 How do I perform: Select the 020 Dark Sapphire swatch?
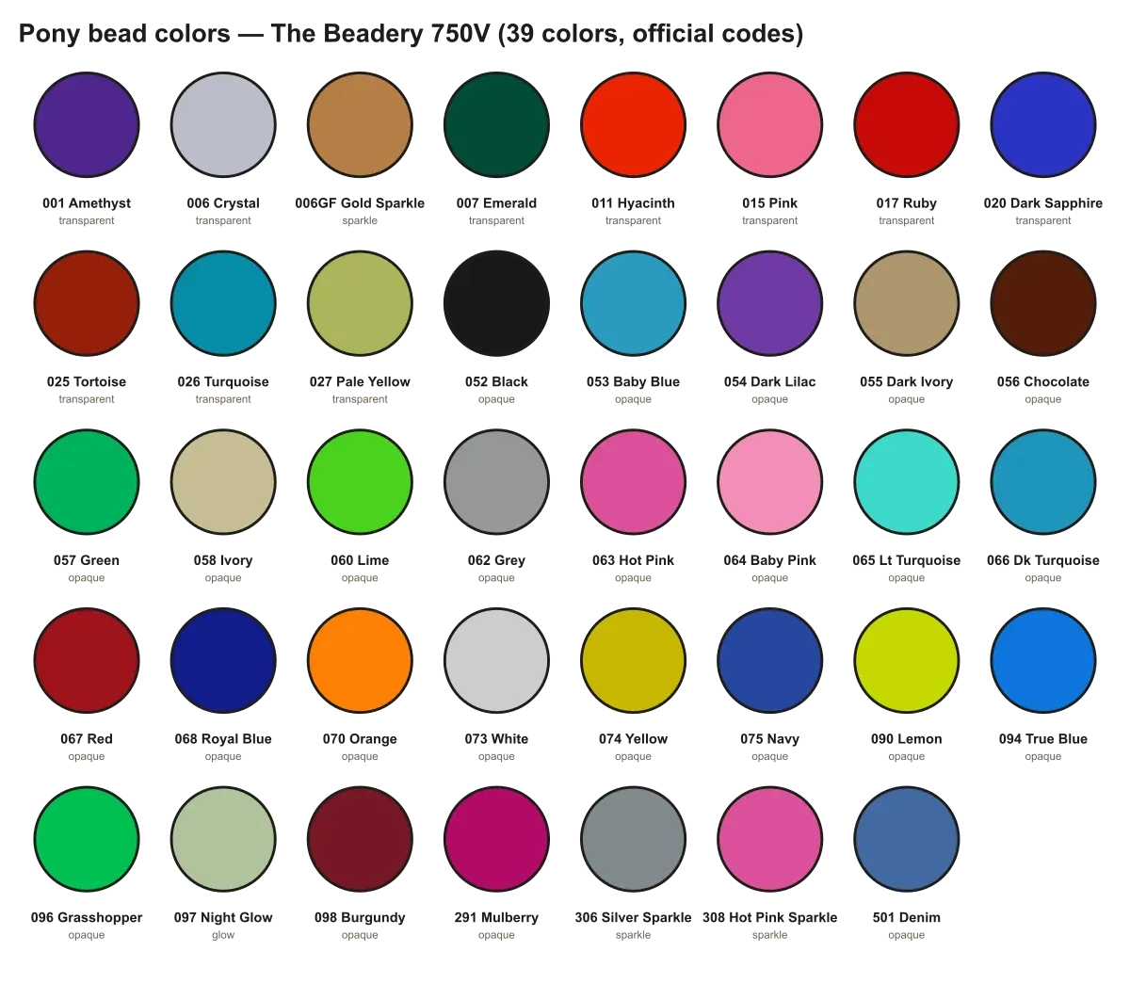[x=1043, y=125]
